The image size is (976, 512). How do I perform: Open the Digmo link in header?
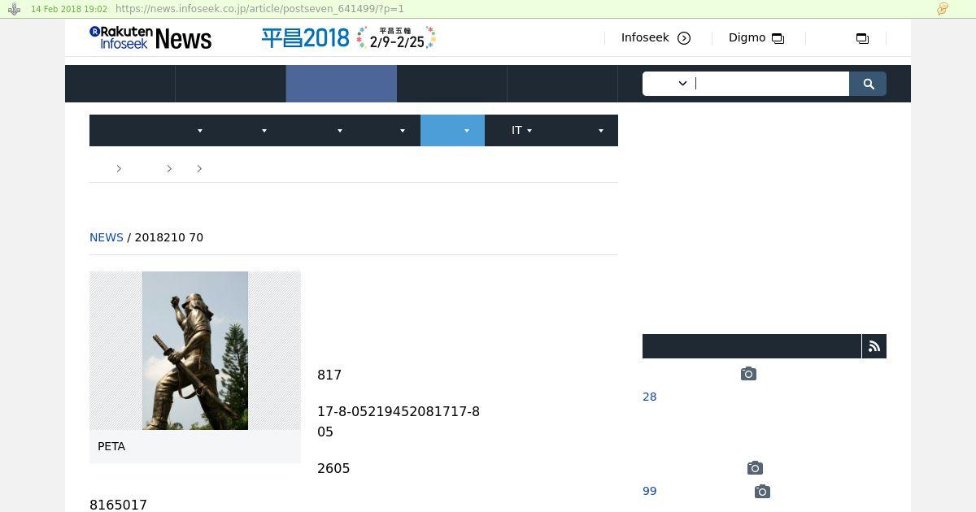click(x=747, y=37)
